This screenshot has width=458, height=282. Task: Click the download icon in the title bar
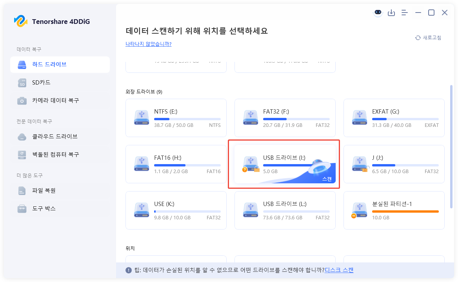click(391, 13)
